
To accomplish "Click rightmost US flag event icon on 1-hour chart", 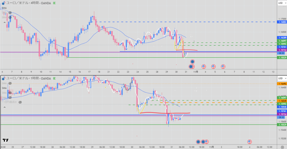I will [x=249, y=142].
